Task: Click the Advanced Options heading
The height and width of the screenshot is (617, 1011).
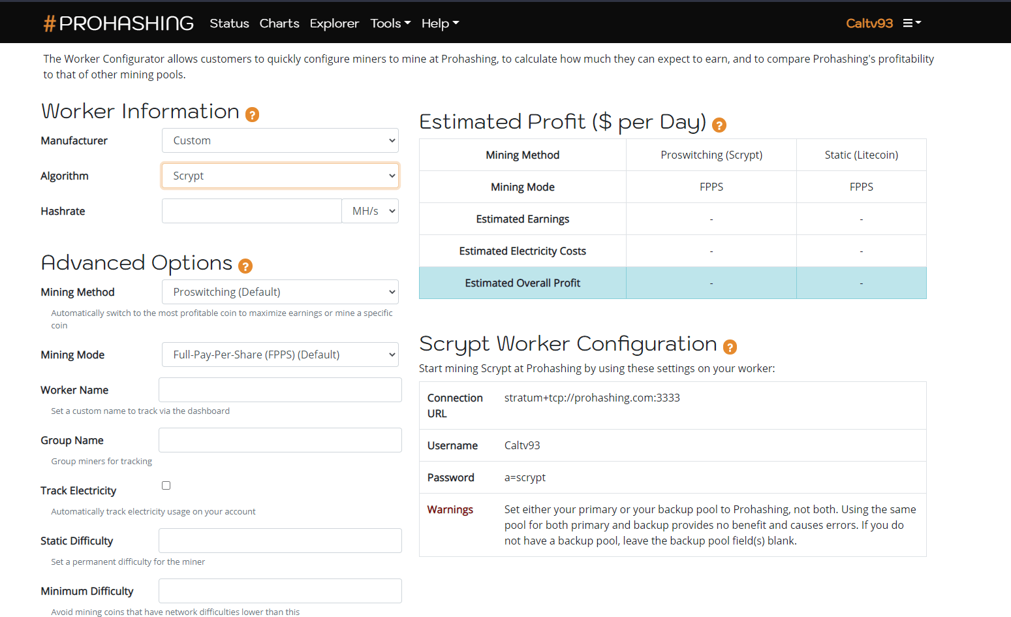Action: coord(137,262)
